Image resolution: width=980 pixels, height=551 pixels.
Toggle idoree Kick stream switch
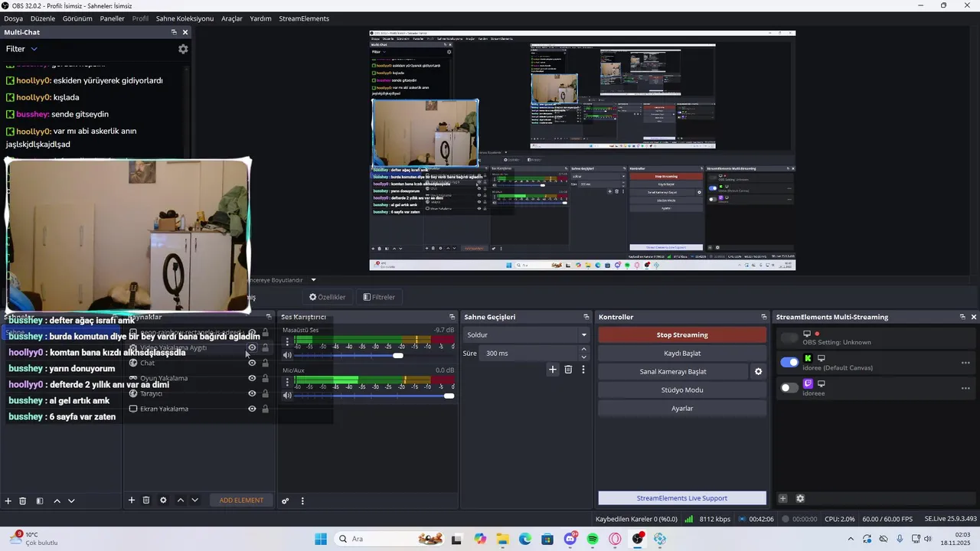click(789, 363)
